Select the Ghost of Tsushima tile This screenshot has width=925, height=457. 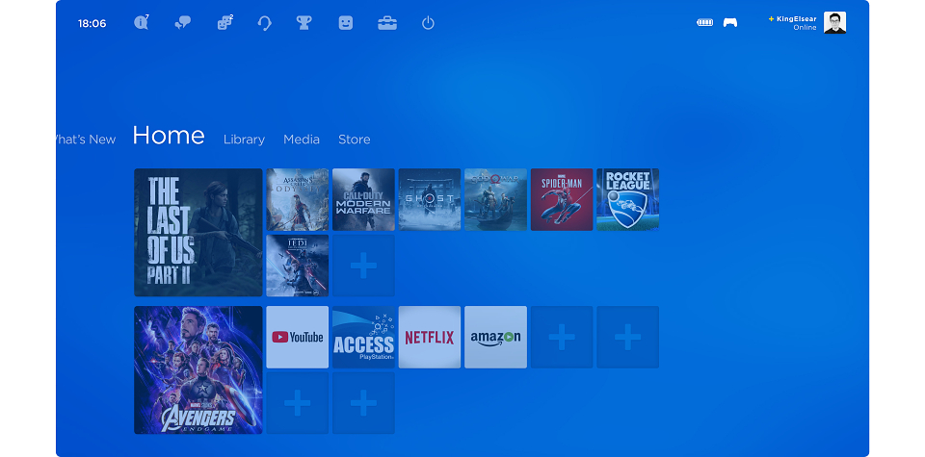point(430,200)
